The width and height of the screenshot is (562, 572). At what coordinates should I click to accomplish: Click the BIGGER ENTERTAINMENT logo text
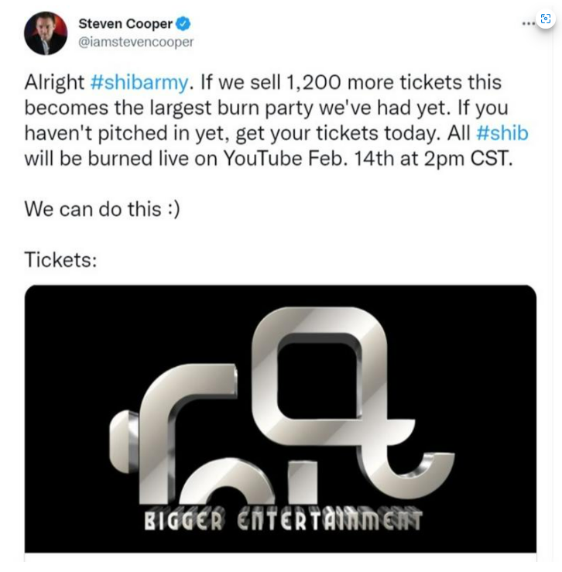283,519
